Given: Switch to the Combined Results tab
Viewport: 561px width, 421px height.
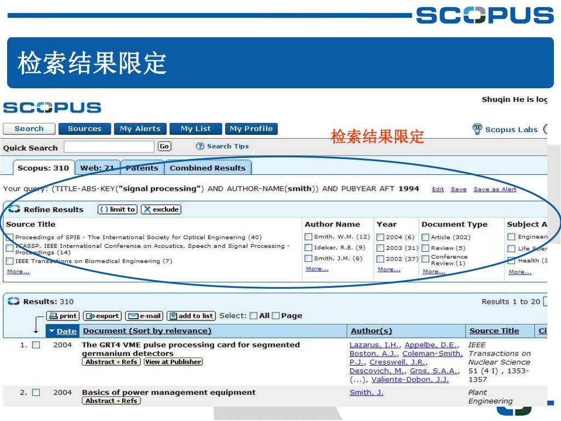Looking at the screenshot, I should [208, 168].
